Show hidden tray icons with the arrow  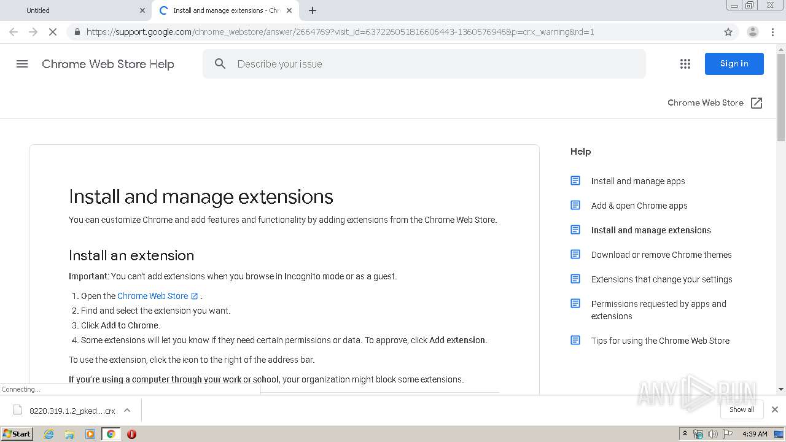(685, 434)
